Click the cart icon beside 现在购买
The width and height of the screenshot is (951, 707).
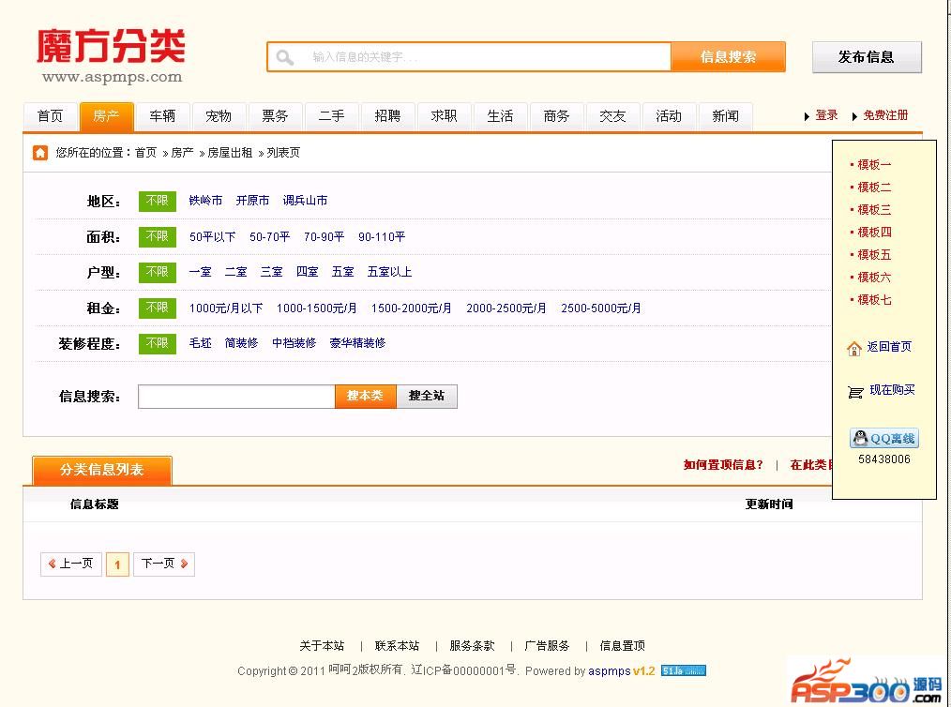[x=855, y=392]
